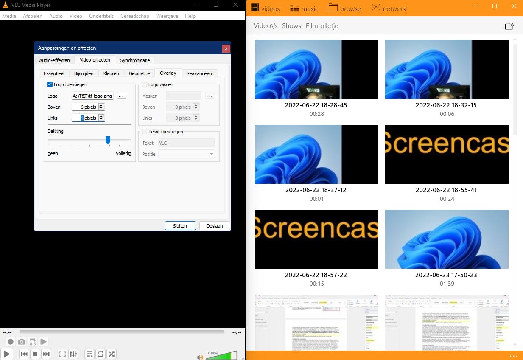Take a snapshot with camera icon
The height and width of the screenshot is (360, 523).
pos(22,342)
